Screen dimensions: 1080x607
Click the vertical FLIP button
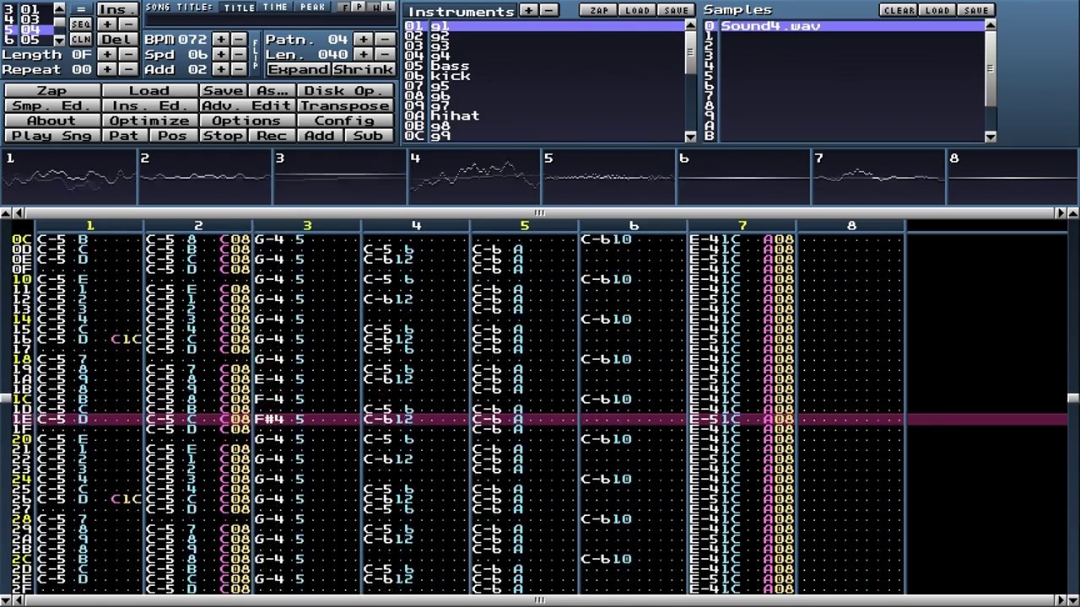click(256, 55)
